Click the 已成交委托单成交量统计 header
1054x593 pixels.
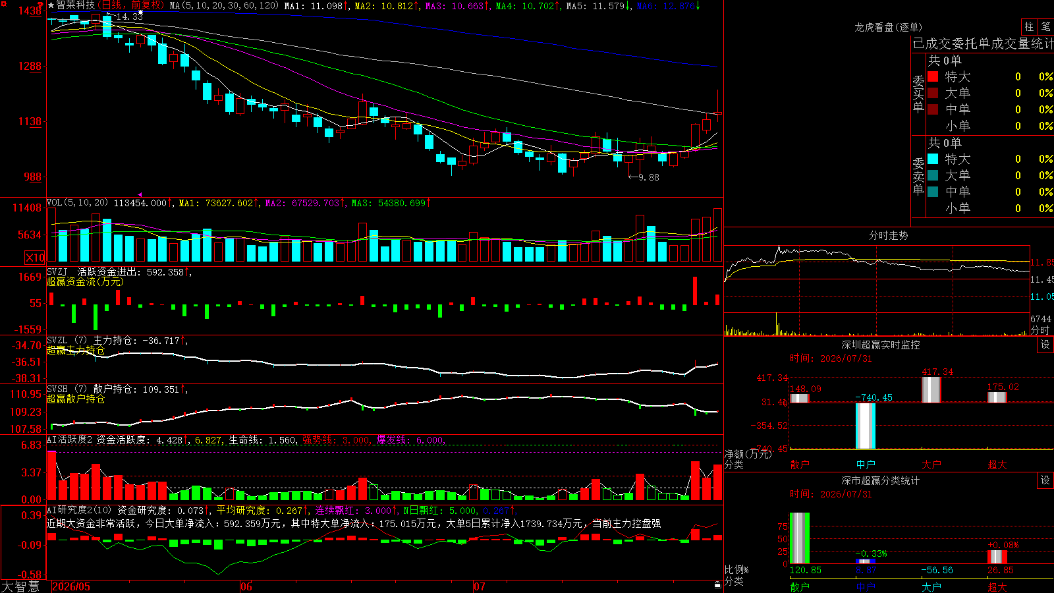(x=983, y=43)
